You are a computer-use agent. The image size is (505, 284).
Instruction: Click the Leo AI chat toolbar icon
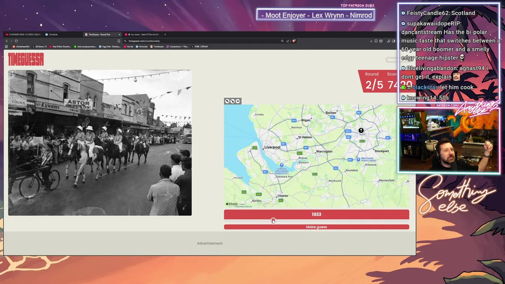380,41
